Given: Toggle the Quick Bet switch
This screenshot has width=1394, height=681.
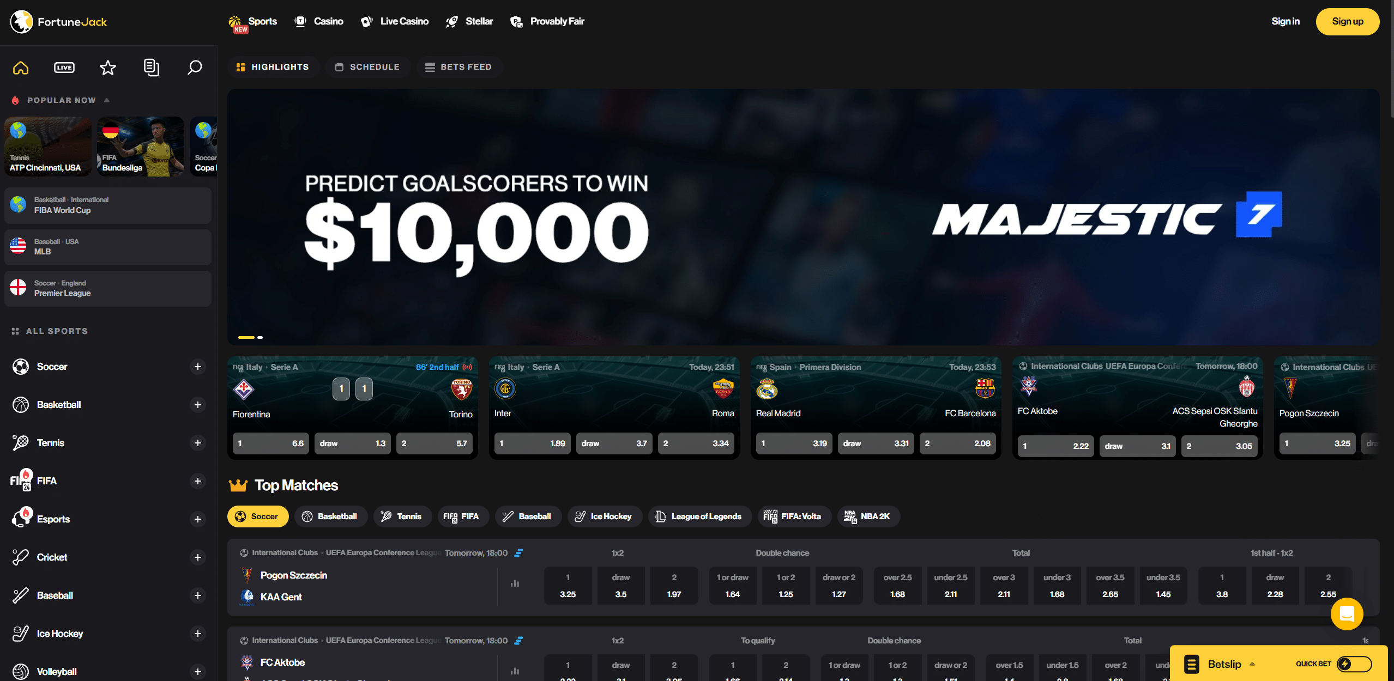Looking at the screenshot, I should 1354,664.
